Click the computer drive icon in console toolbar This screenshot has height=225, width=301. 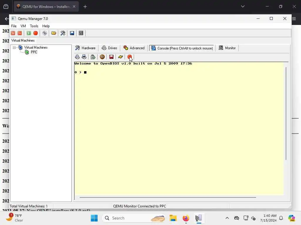pos(84,57)
